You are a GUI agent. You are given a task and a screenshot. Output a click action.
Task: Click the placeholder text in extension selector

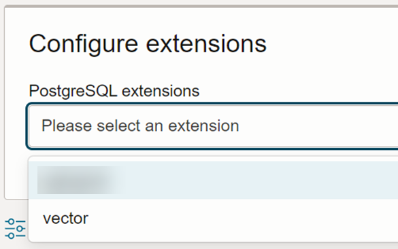pos(140,126)
